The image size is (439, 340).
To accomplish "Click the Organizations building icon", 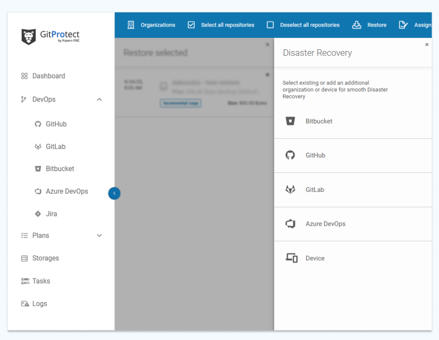I will (x=131, y=25).
